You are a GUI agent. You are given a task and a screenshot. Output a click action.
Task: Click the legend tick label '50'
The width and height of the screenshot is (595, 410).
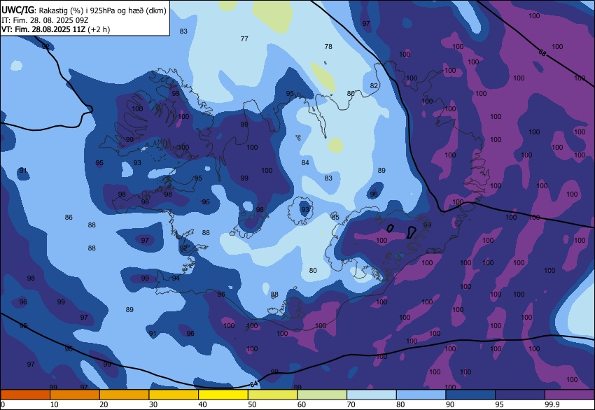pyautogui.click(x=252, y=404)
